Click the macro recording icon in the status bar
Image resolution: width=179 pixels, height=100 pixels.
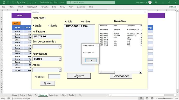click(x=9, y=98)
